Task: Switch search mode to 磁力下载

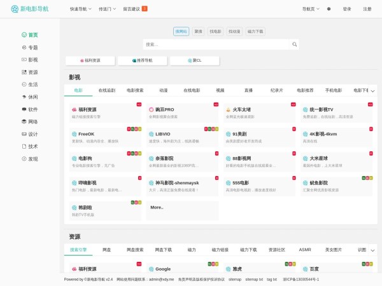Action: coord(255,31)
